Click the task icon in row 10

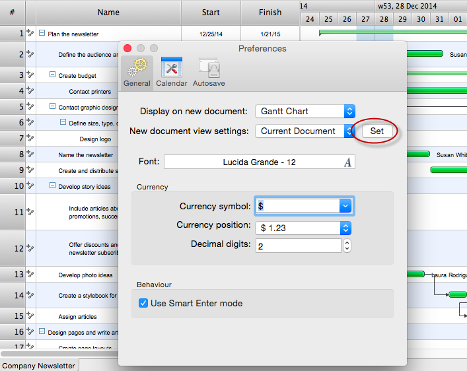click(x=30, y=185)
